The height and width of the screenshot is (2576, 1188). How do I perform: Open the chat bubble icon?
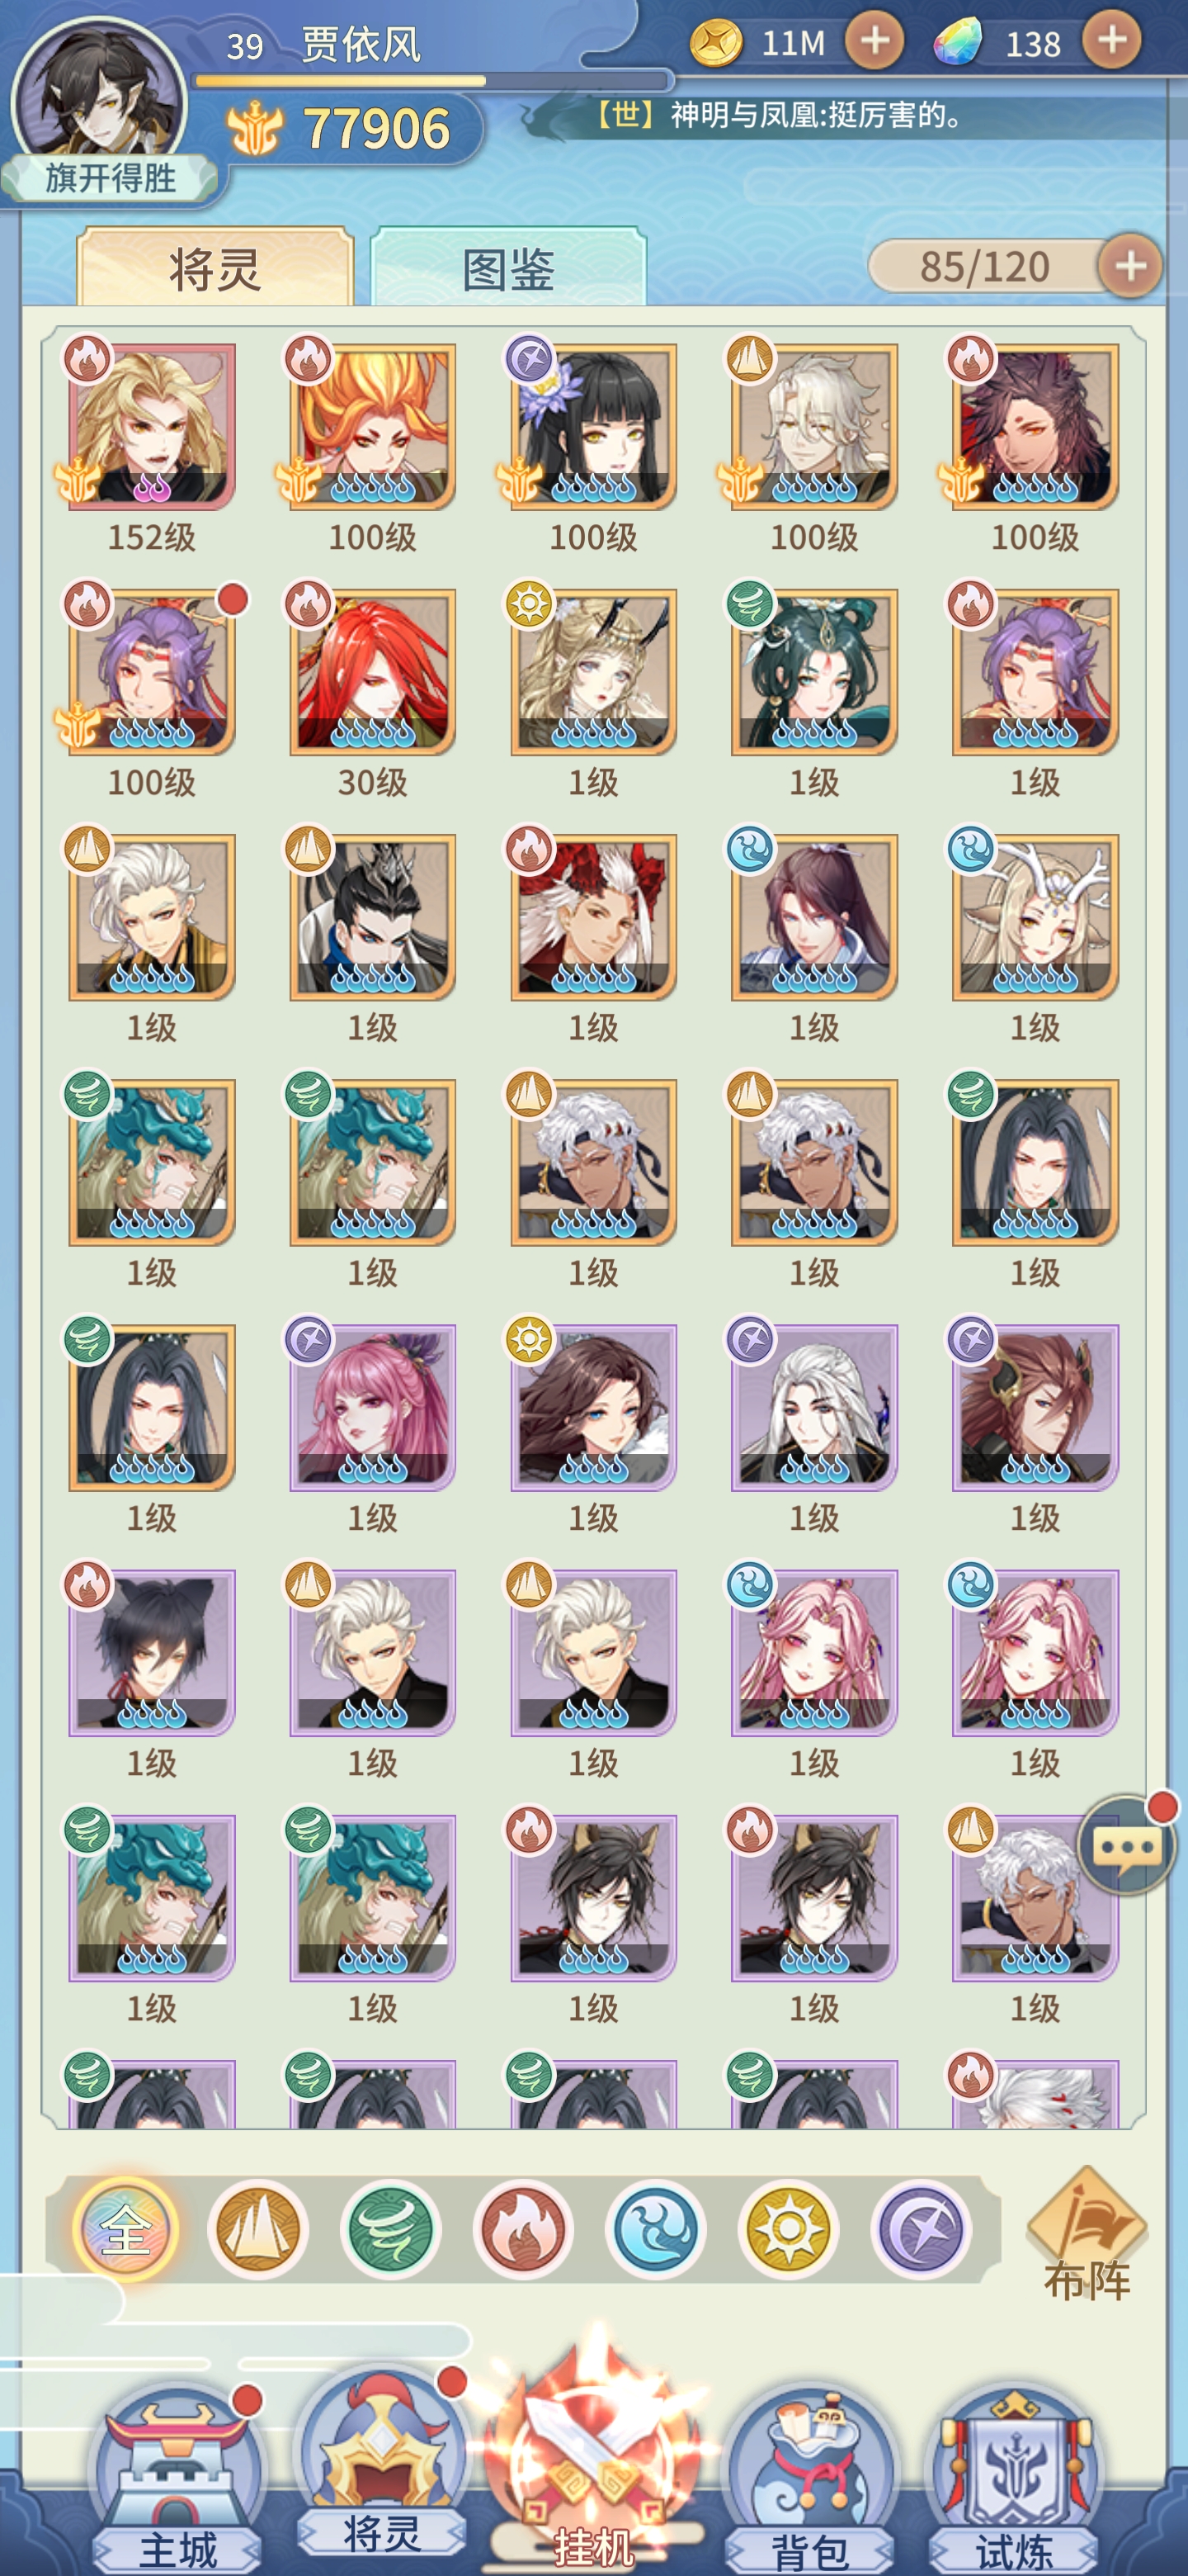[1126, 1846]
